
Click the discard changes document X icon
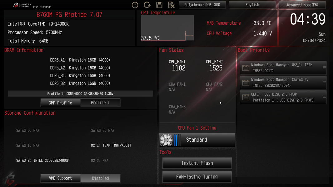tap(171, 5)
